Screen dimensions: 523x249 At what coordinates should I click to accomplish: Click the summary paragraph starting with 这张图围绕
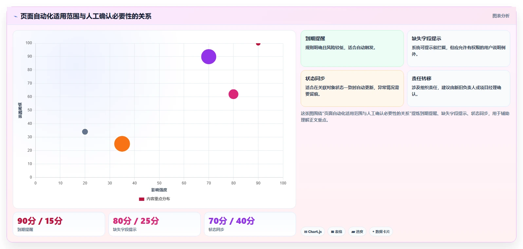pos(405,117)
